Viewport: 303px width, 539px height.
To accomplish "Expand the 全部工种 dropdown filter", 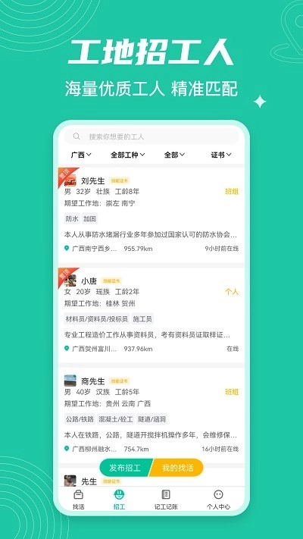I will (127, 155).
